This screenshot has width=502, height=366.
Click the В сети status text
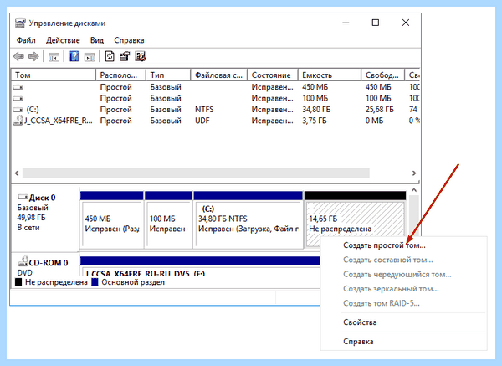tap(28, 228)
